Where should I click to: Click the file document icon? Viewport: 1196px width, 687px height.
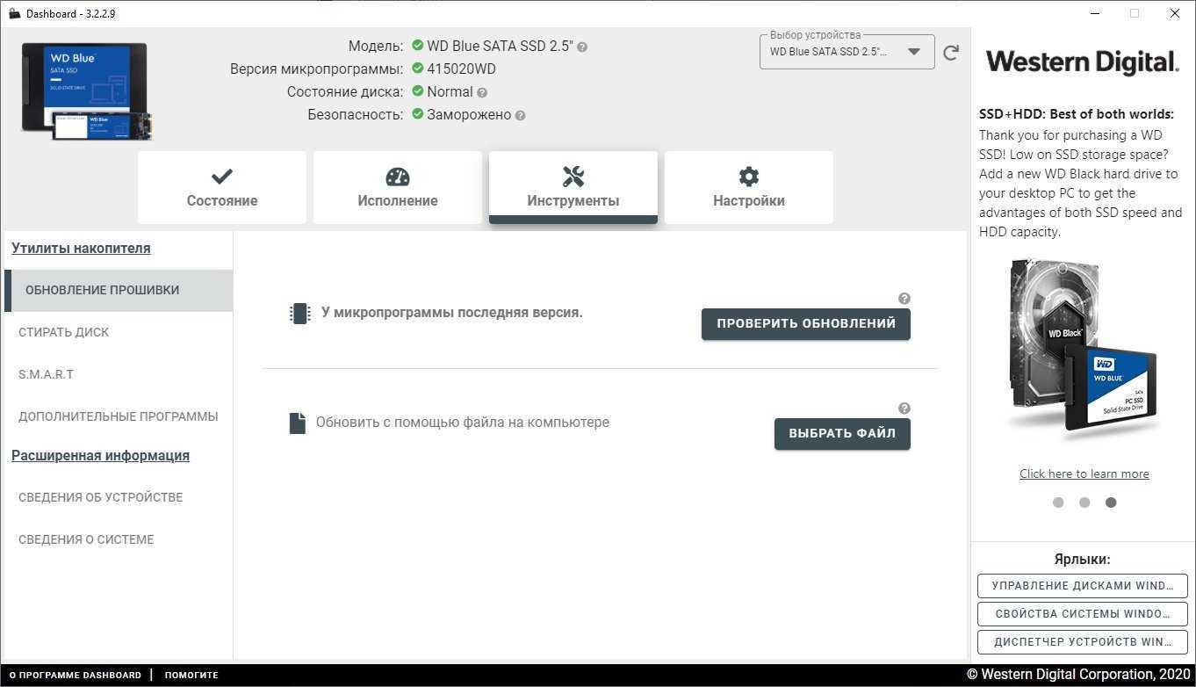298,423
